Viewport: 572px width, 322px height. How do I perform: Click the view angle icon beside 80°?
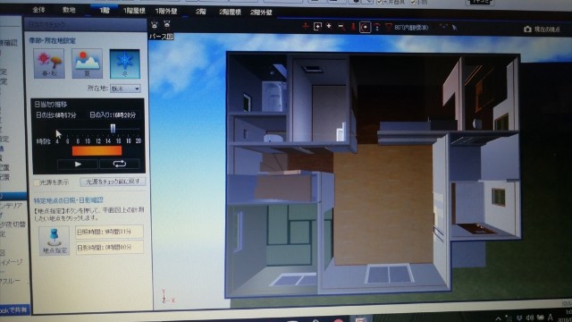click(x=389, y=27)
